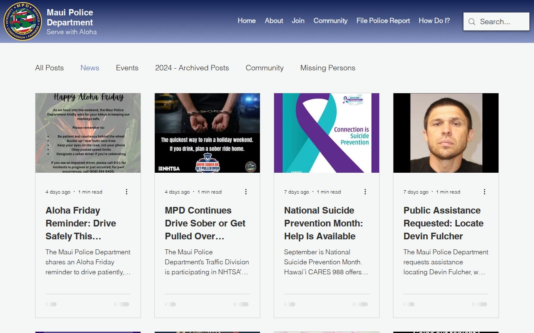Screen dimensions: 534x333
Task: Open the Connection is Suicide Prevention image
Action: click(x=327, y=133)
